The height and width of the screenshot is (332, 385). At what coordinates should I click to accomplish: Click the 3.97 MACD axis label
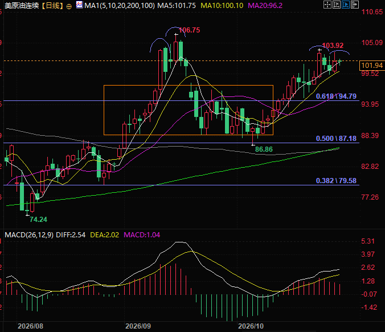click(x=368, y=254)
